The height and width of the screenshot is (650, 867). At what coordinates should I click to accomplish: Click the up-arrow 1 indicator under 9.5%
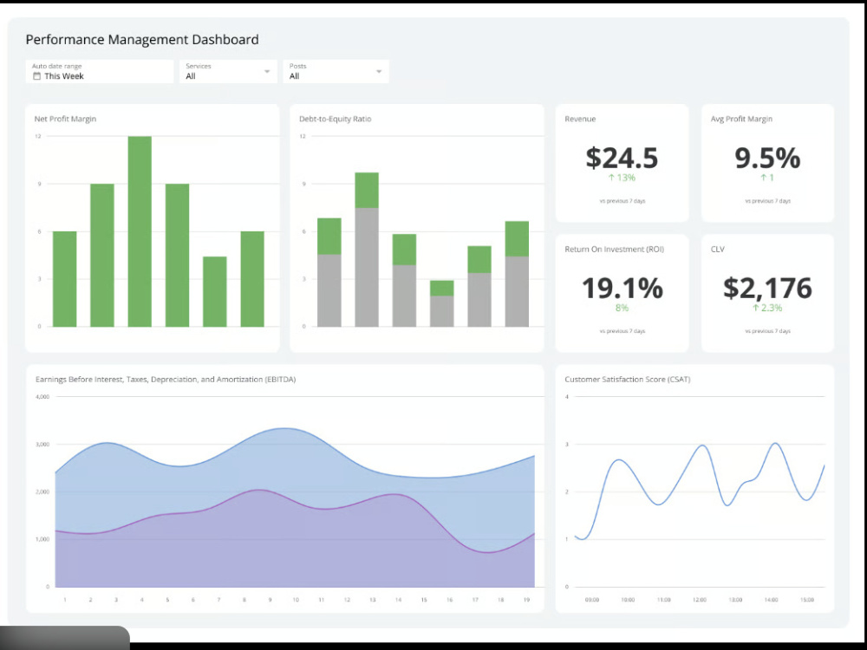pos(767,178)
